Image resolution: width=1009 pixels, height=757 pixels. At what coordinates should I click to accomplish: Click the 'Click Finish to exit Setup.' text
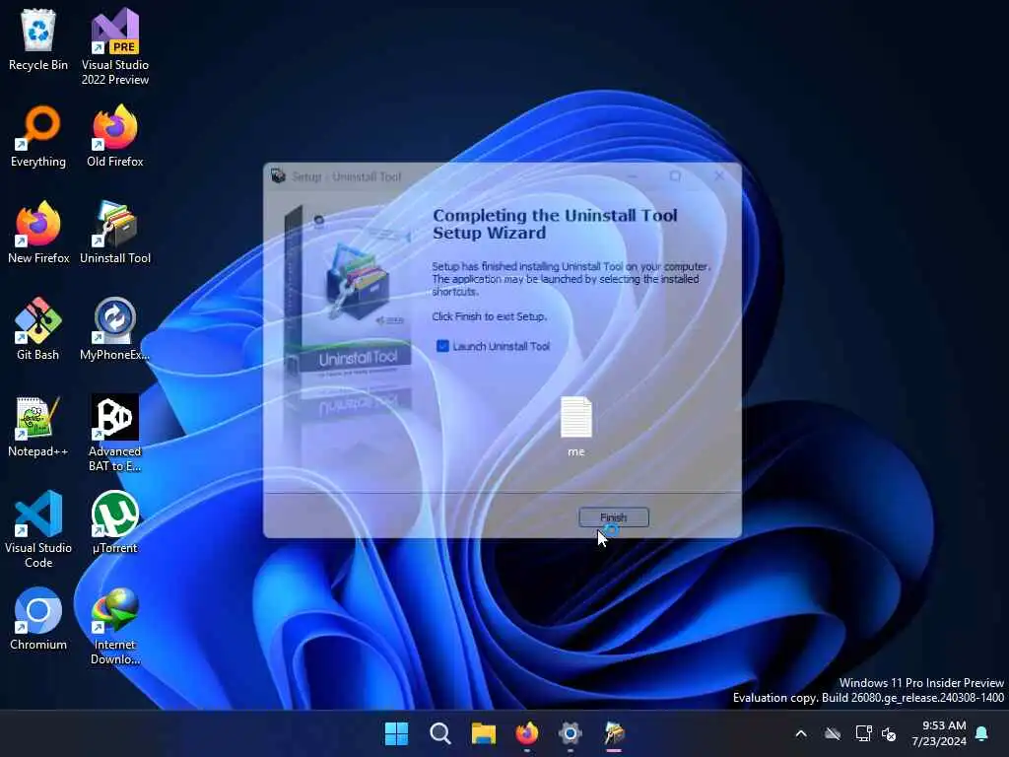(x=489, y=316)
